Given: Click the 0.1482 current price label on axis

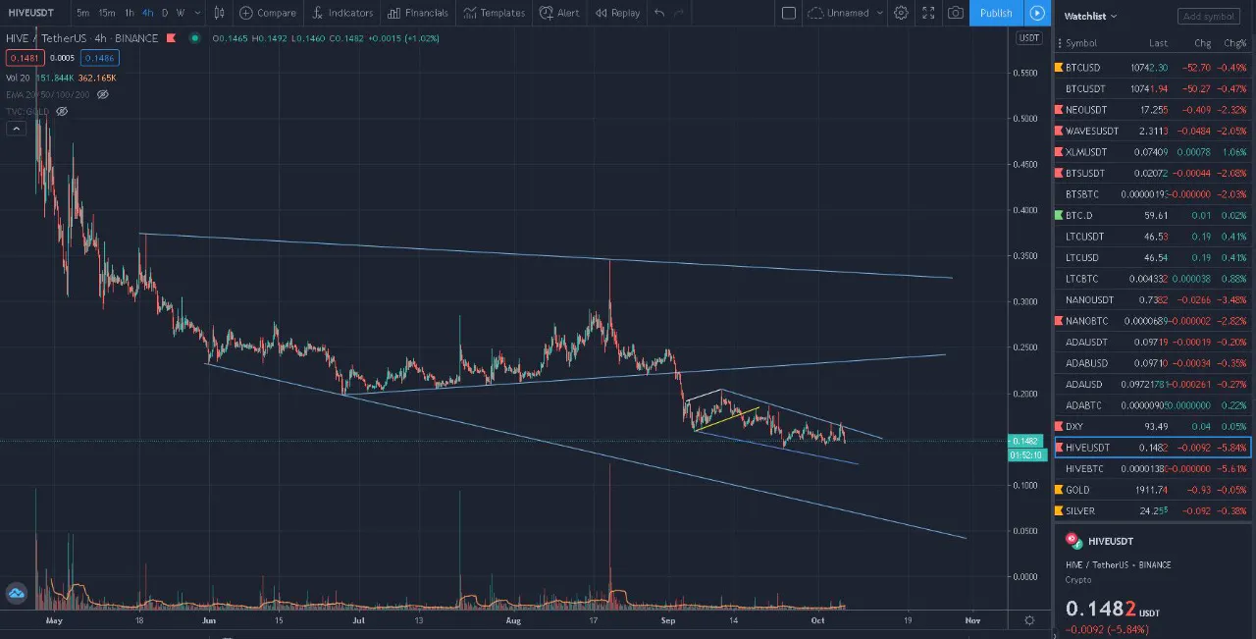Looking at the screenshot, I should pyautogui.click(x=1027, y=441).
